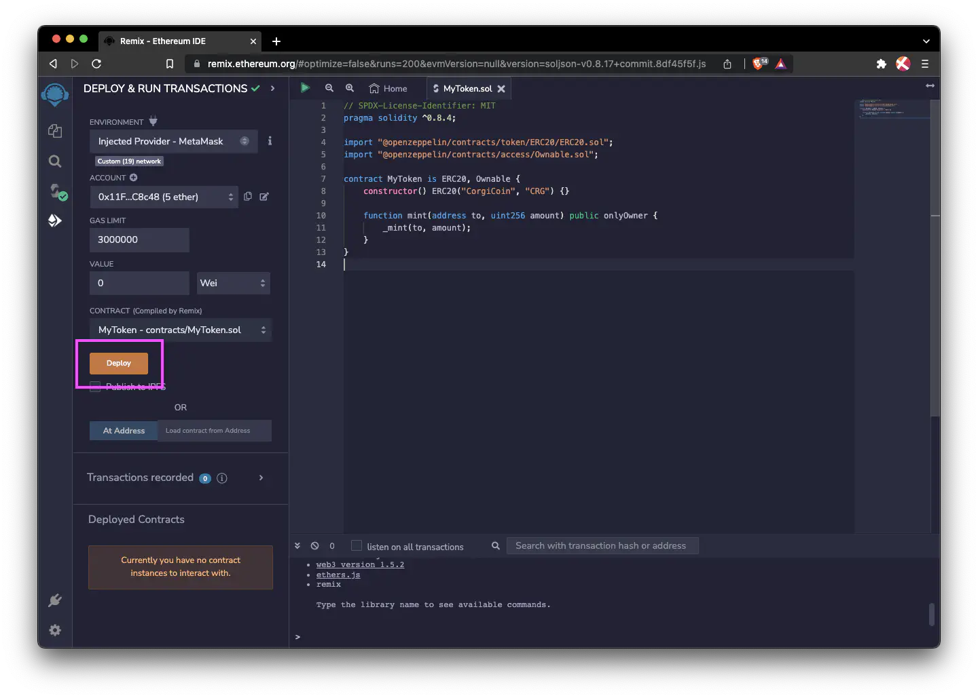Enable Publish to IPFS checkbox
The image size is (978, 698).
(95, 387)
